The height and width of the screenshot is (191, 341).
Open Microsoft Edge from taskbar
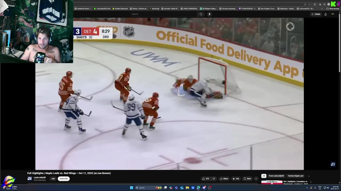pos(198,188)
